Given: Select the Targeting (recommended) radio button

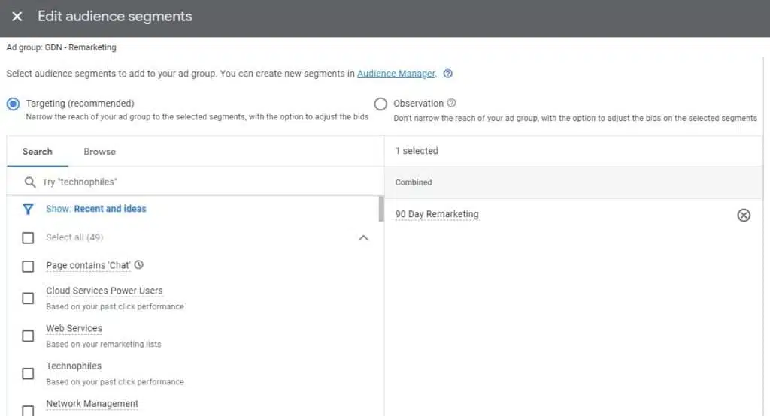Looking at the screenshot, I should (x=14, y=104).
